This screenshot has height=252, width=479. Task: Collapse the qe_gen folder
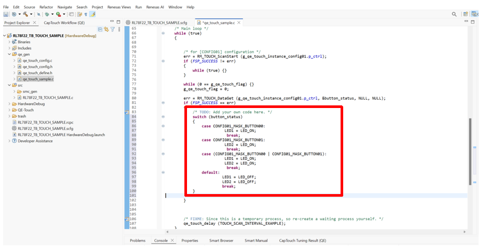pos(9,54)
